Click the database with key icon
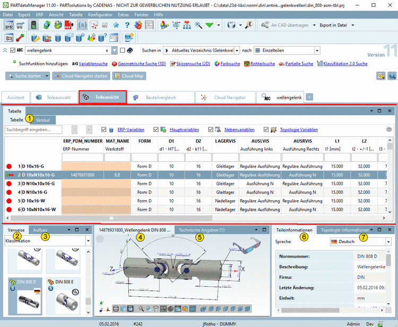This screenshot has height=327, width=398. 35,38
